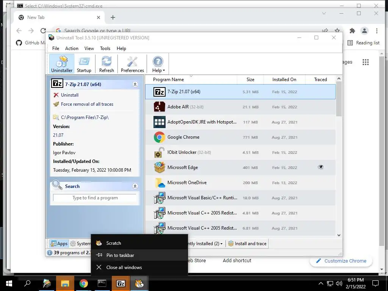The height and width of the screenshot is (291, 388).
Task: Open the Google apps grid icon
Action: coord(366,62)
